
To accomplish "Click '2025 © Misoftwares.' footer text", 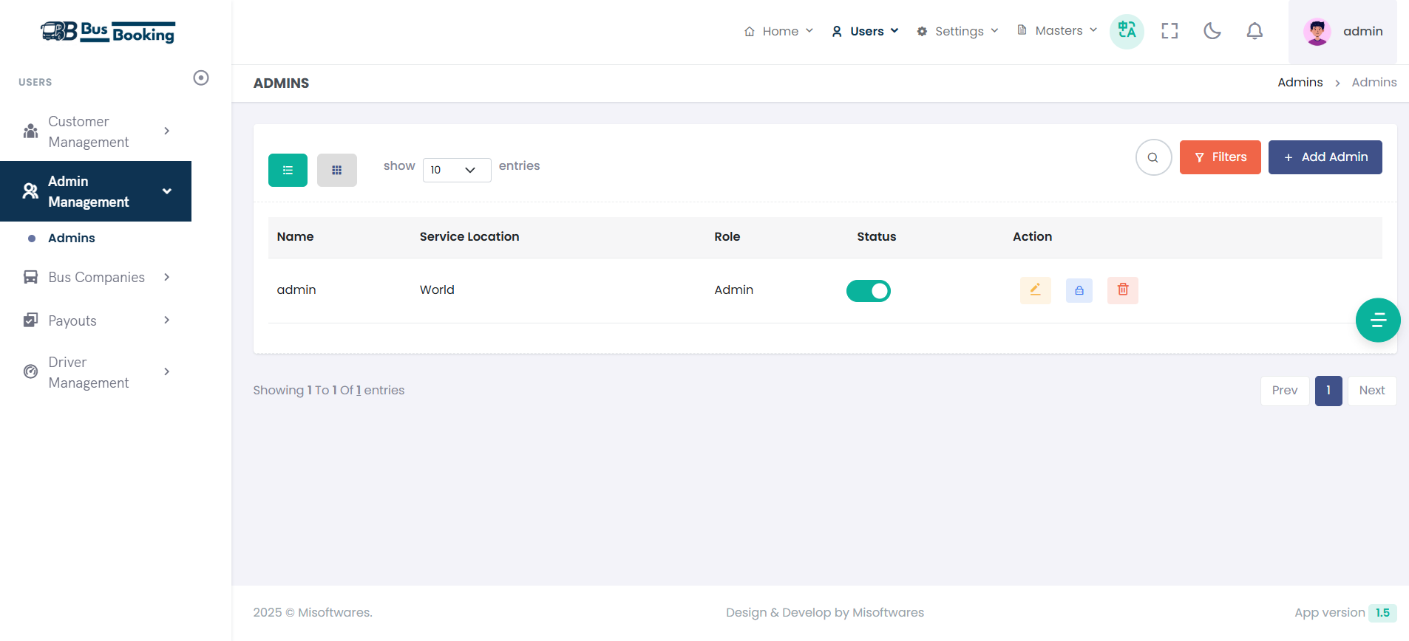I will [313, 612].
